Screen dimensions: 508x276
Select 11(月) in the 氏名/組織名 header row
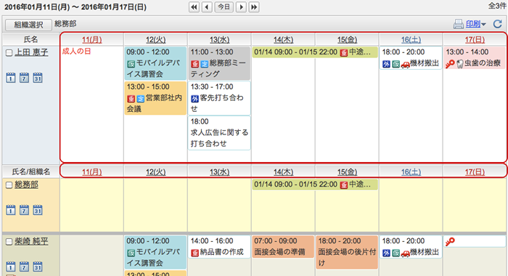91,171
